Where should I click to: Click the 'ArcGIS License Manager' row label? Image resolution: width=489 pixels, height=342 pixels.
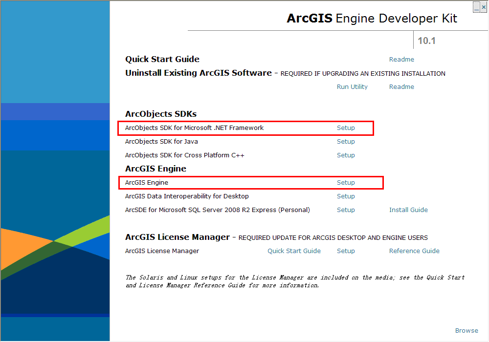[162, 251]
